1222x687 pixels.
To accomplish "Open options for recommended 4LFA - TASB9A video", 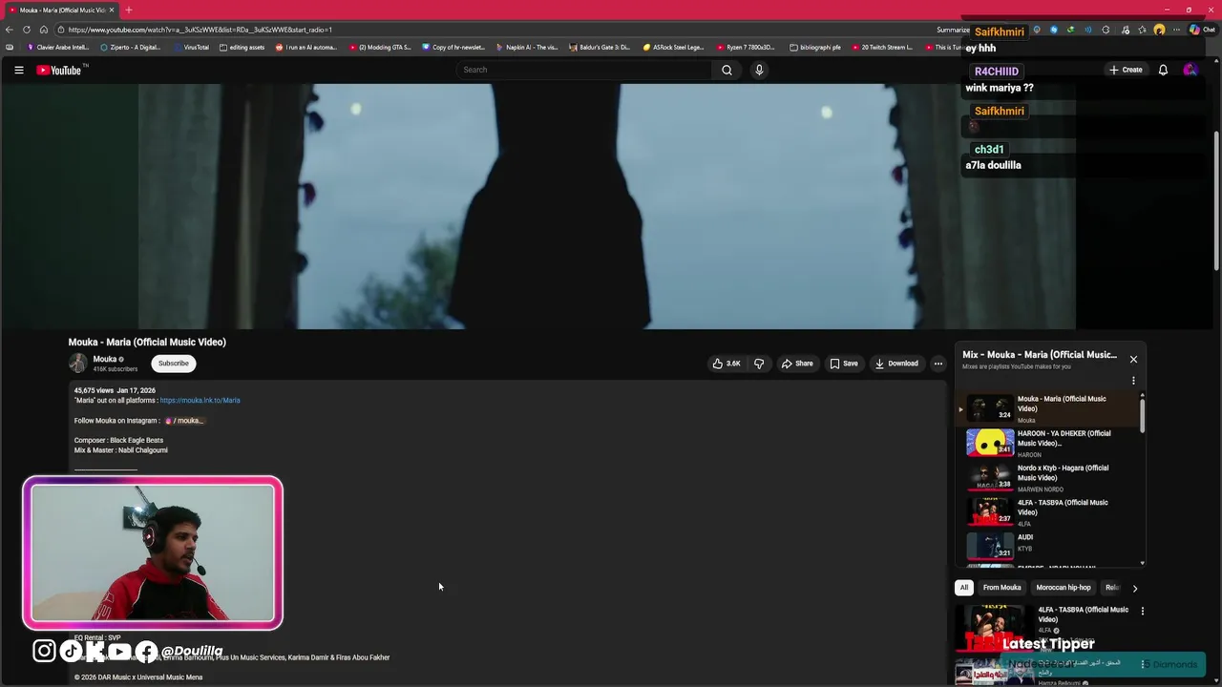I will [x=1142, y=611].
